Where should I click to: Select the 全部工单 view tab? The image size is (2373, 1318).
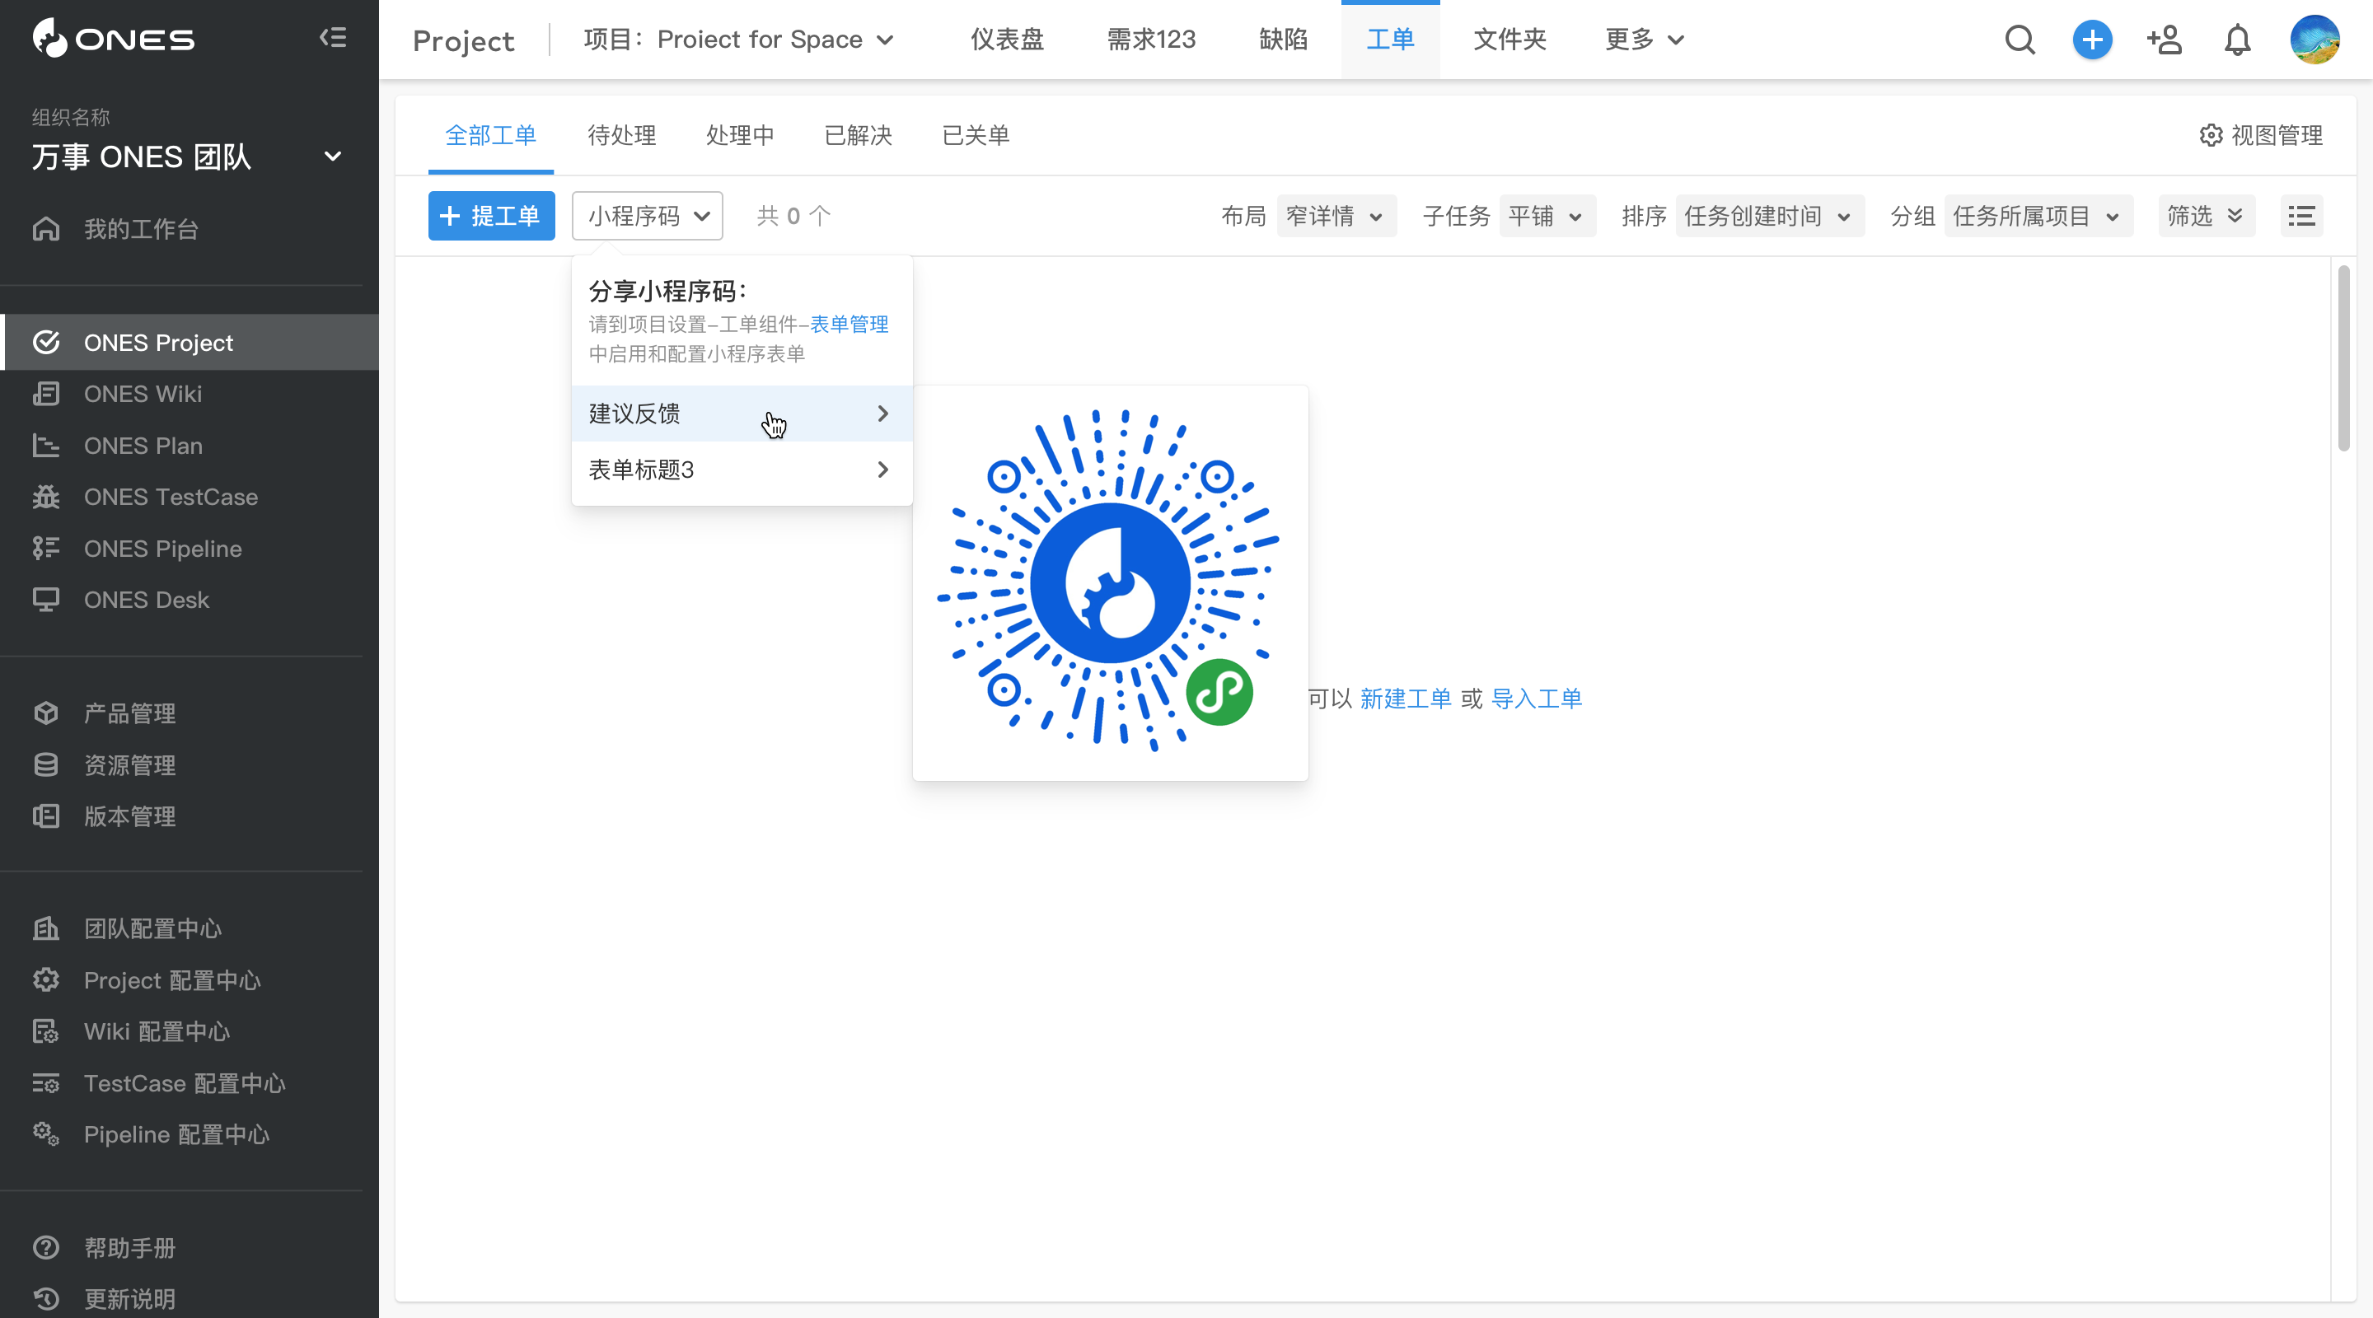[x=491, y=135]
